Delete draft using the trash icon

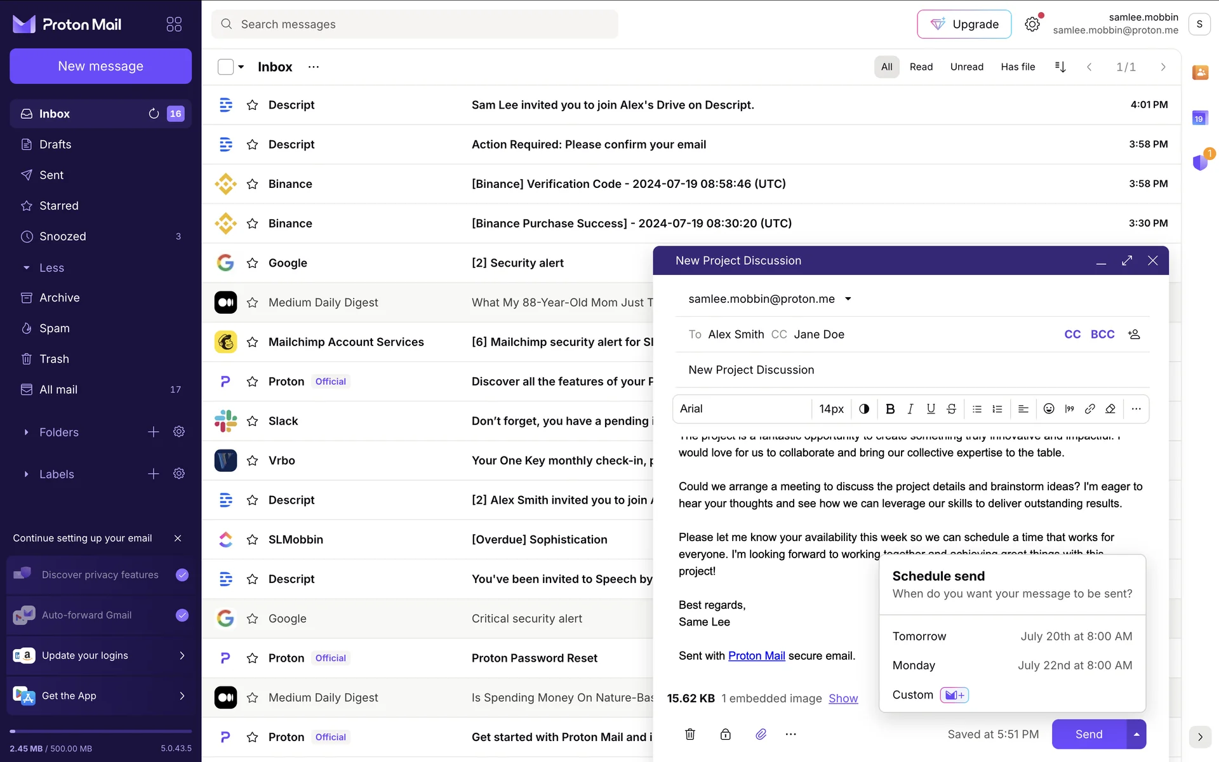click(690, 734)
